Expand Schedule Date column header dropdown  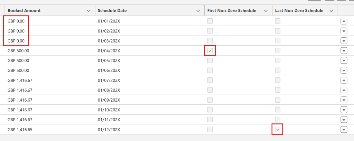point(198,11)
